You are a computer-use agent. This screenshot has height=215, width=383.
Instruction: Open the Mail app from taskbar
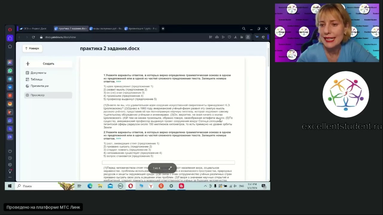(x=110, y=186)
